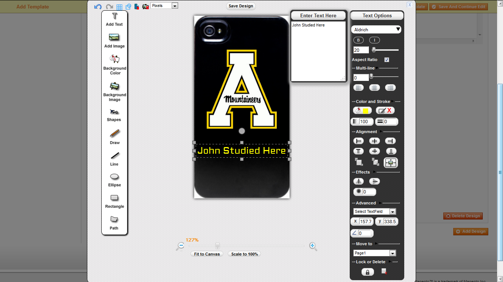The height and width of the screenshot is (282, 503).
Task: Align object to horizontal center
Action: (x=374, y=141)
